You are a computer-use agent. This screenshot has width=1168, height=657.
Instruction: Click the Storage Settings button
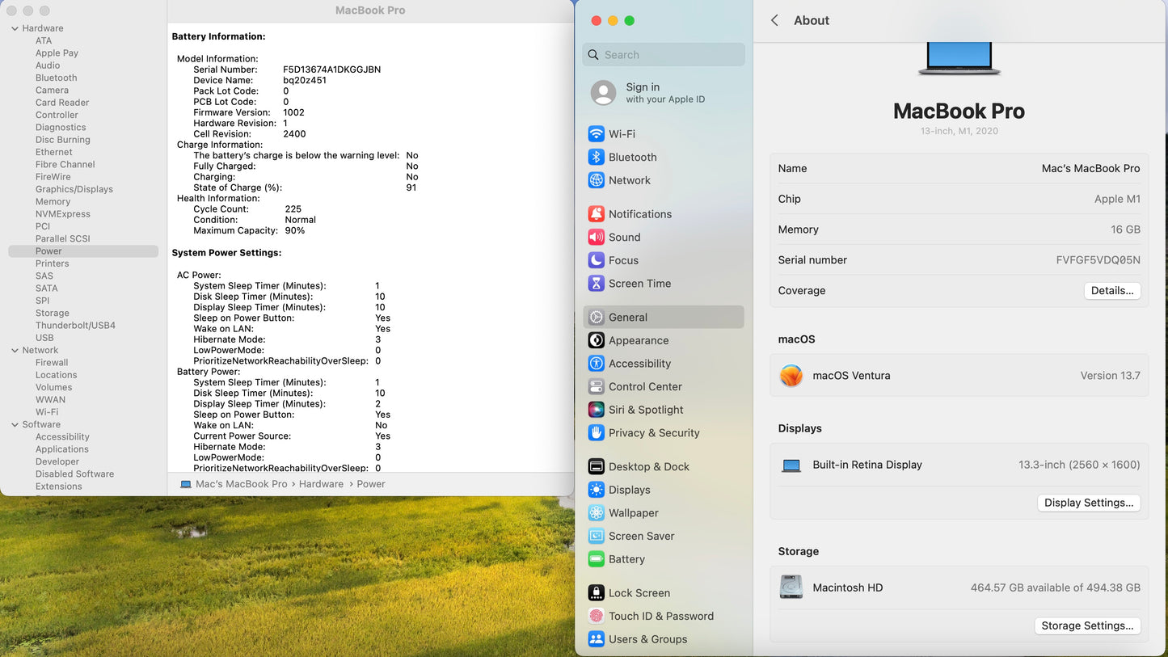1086,625
